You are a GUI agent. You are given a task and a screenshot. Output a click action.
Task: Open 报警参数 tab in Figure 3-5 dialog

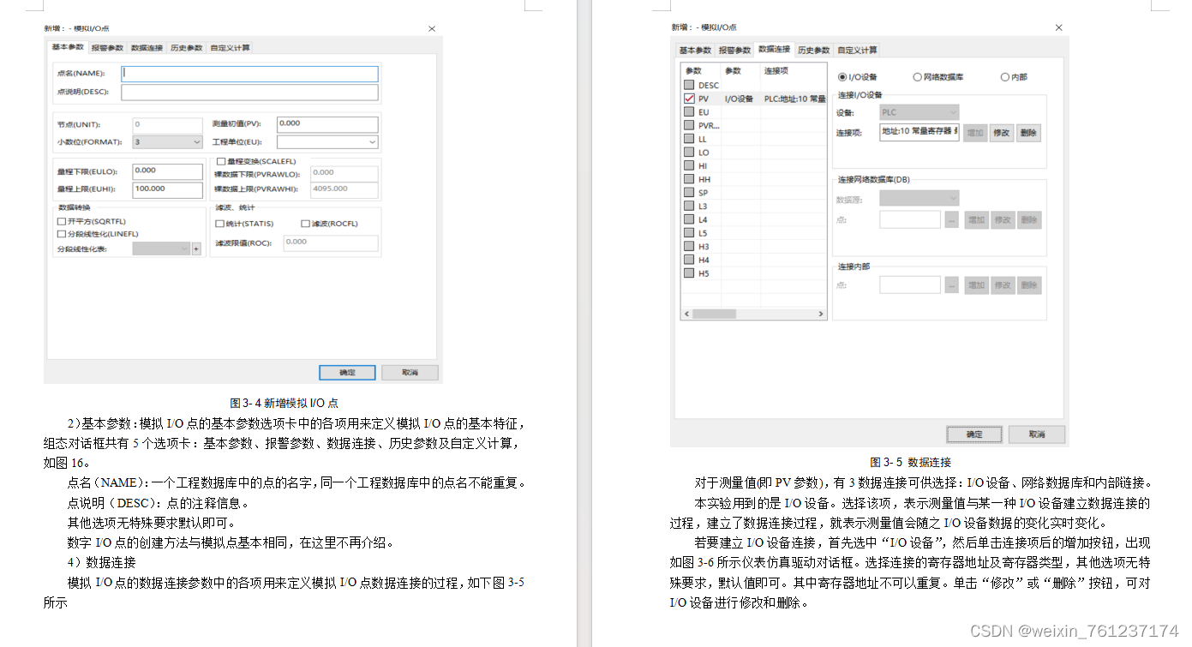pyautogui.click(x=734, y=50)
